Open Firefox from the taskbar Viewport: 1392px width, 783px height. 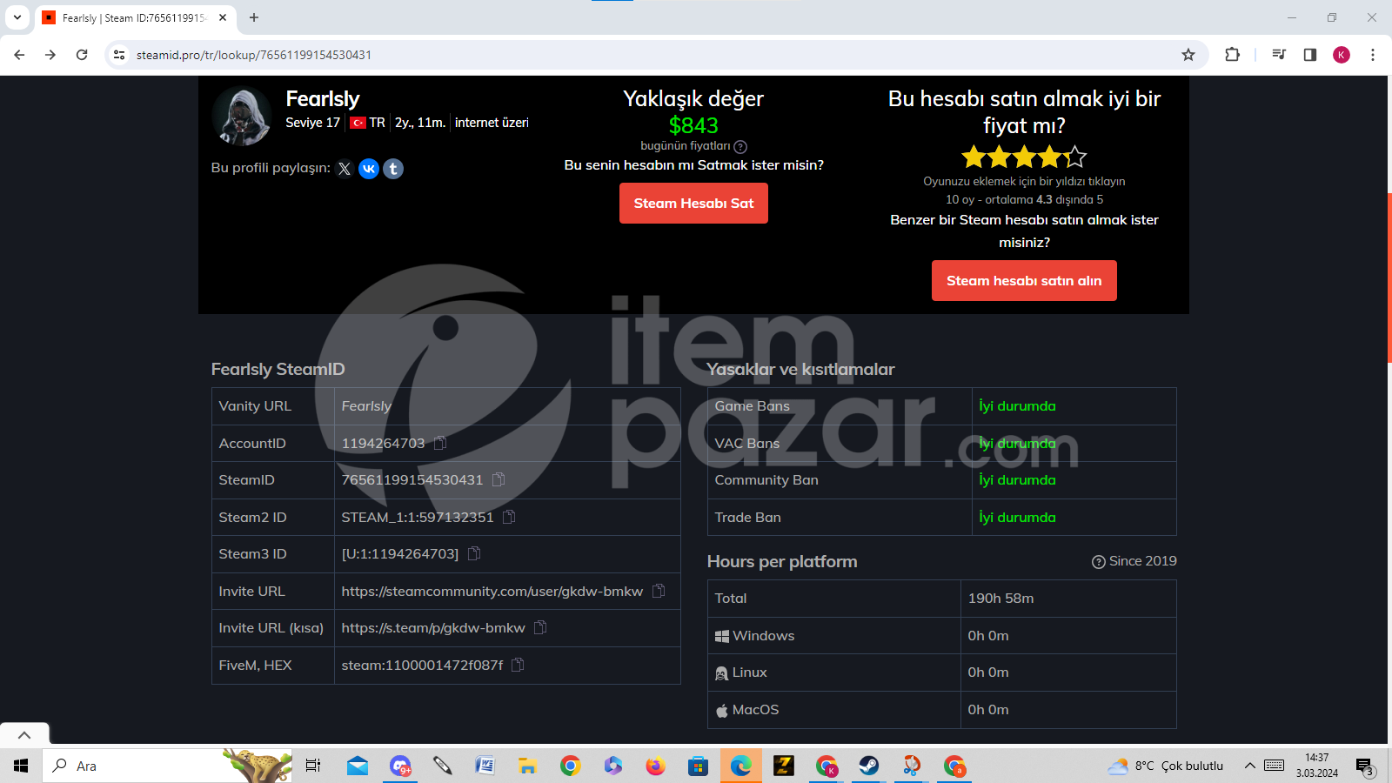click(x=656, y=766)
